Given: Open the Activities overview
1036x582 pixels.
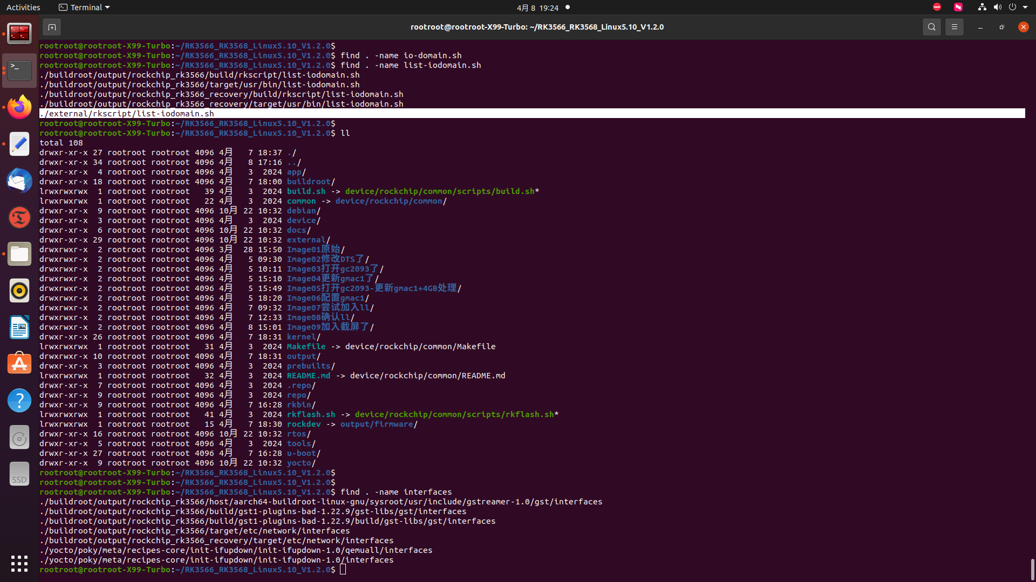Looking at the screenshot, I should click(23, 8).
